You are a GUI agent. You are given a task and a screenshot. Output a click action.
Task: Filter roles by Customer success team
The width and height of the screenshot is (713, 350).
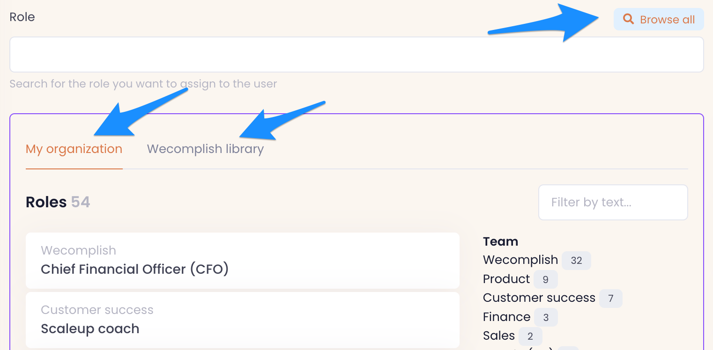click(539, 298)
